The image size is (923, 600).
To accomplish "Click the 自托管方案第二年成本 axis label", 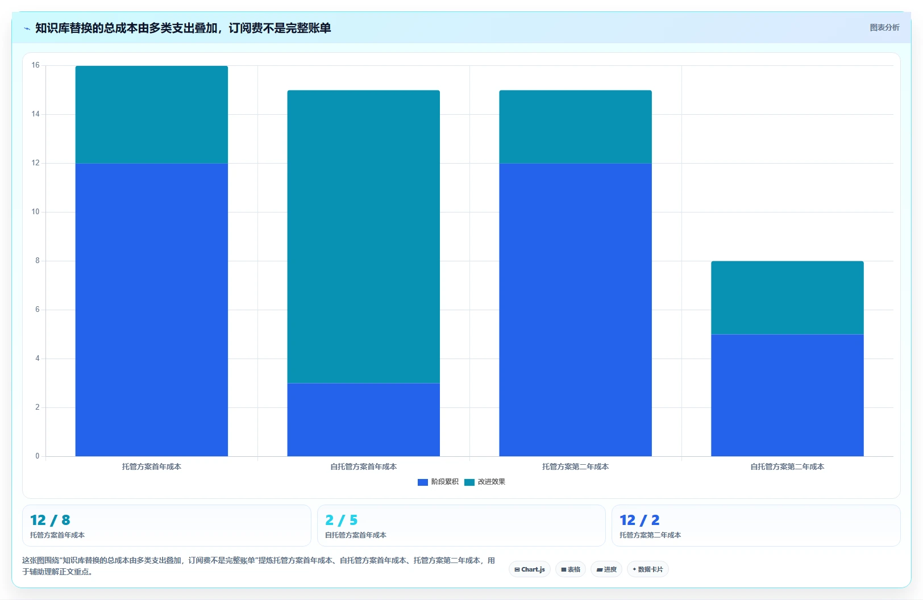I will [x=787, y=466].
